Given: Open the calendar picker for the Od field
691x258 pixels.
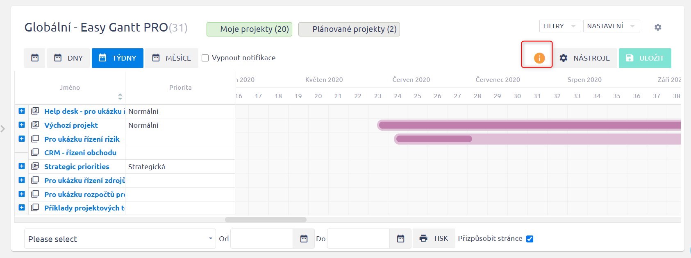Looking at the screenshot, I should pyautogui.click(x=304, y=238).
